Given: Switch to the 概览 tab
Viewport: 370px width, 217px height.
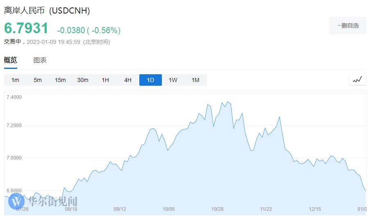Looking at the screenshot, I should coord(11,60).
